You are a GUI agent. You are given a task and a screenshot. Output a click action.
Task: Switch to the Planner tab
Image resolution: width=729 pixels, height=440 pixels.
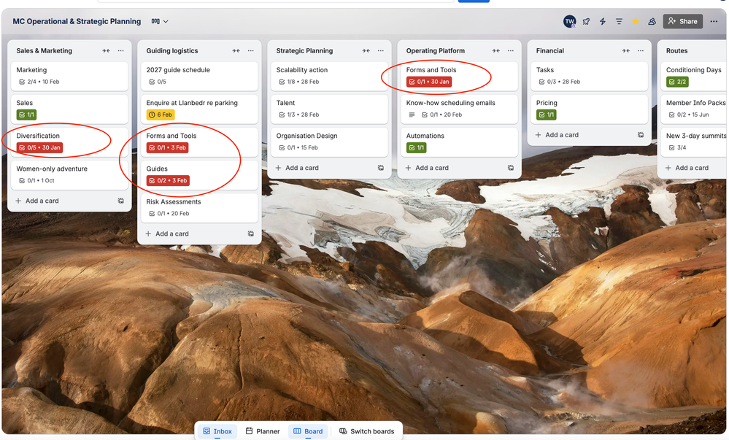coord(263,431)
